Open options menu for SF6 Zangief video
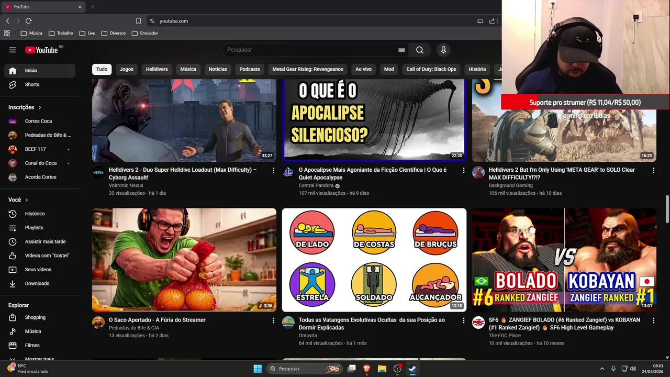 click(653, 320)
